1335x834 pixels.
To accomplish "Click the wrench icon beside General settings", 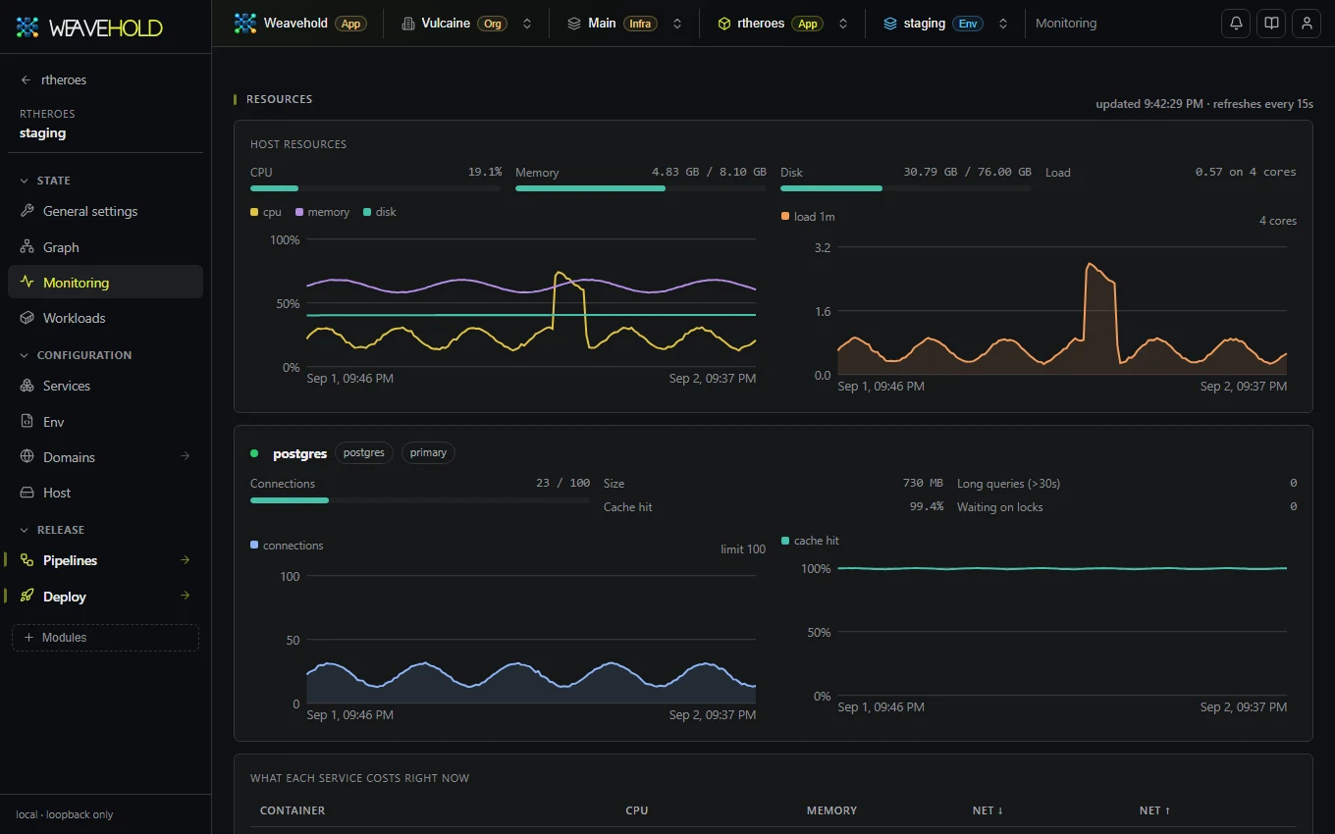I will [x=27, y=211].
